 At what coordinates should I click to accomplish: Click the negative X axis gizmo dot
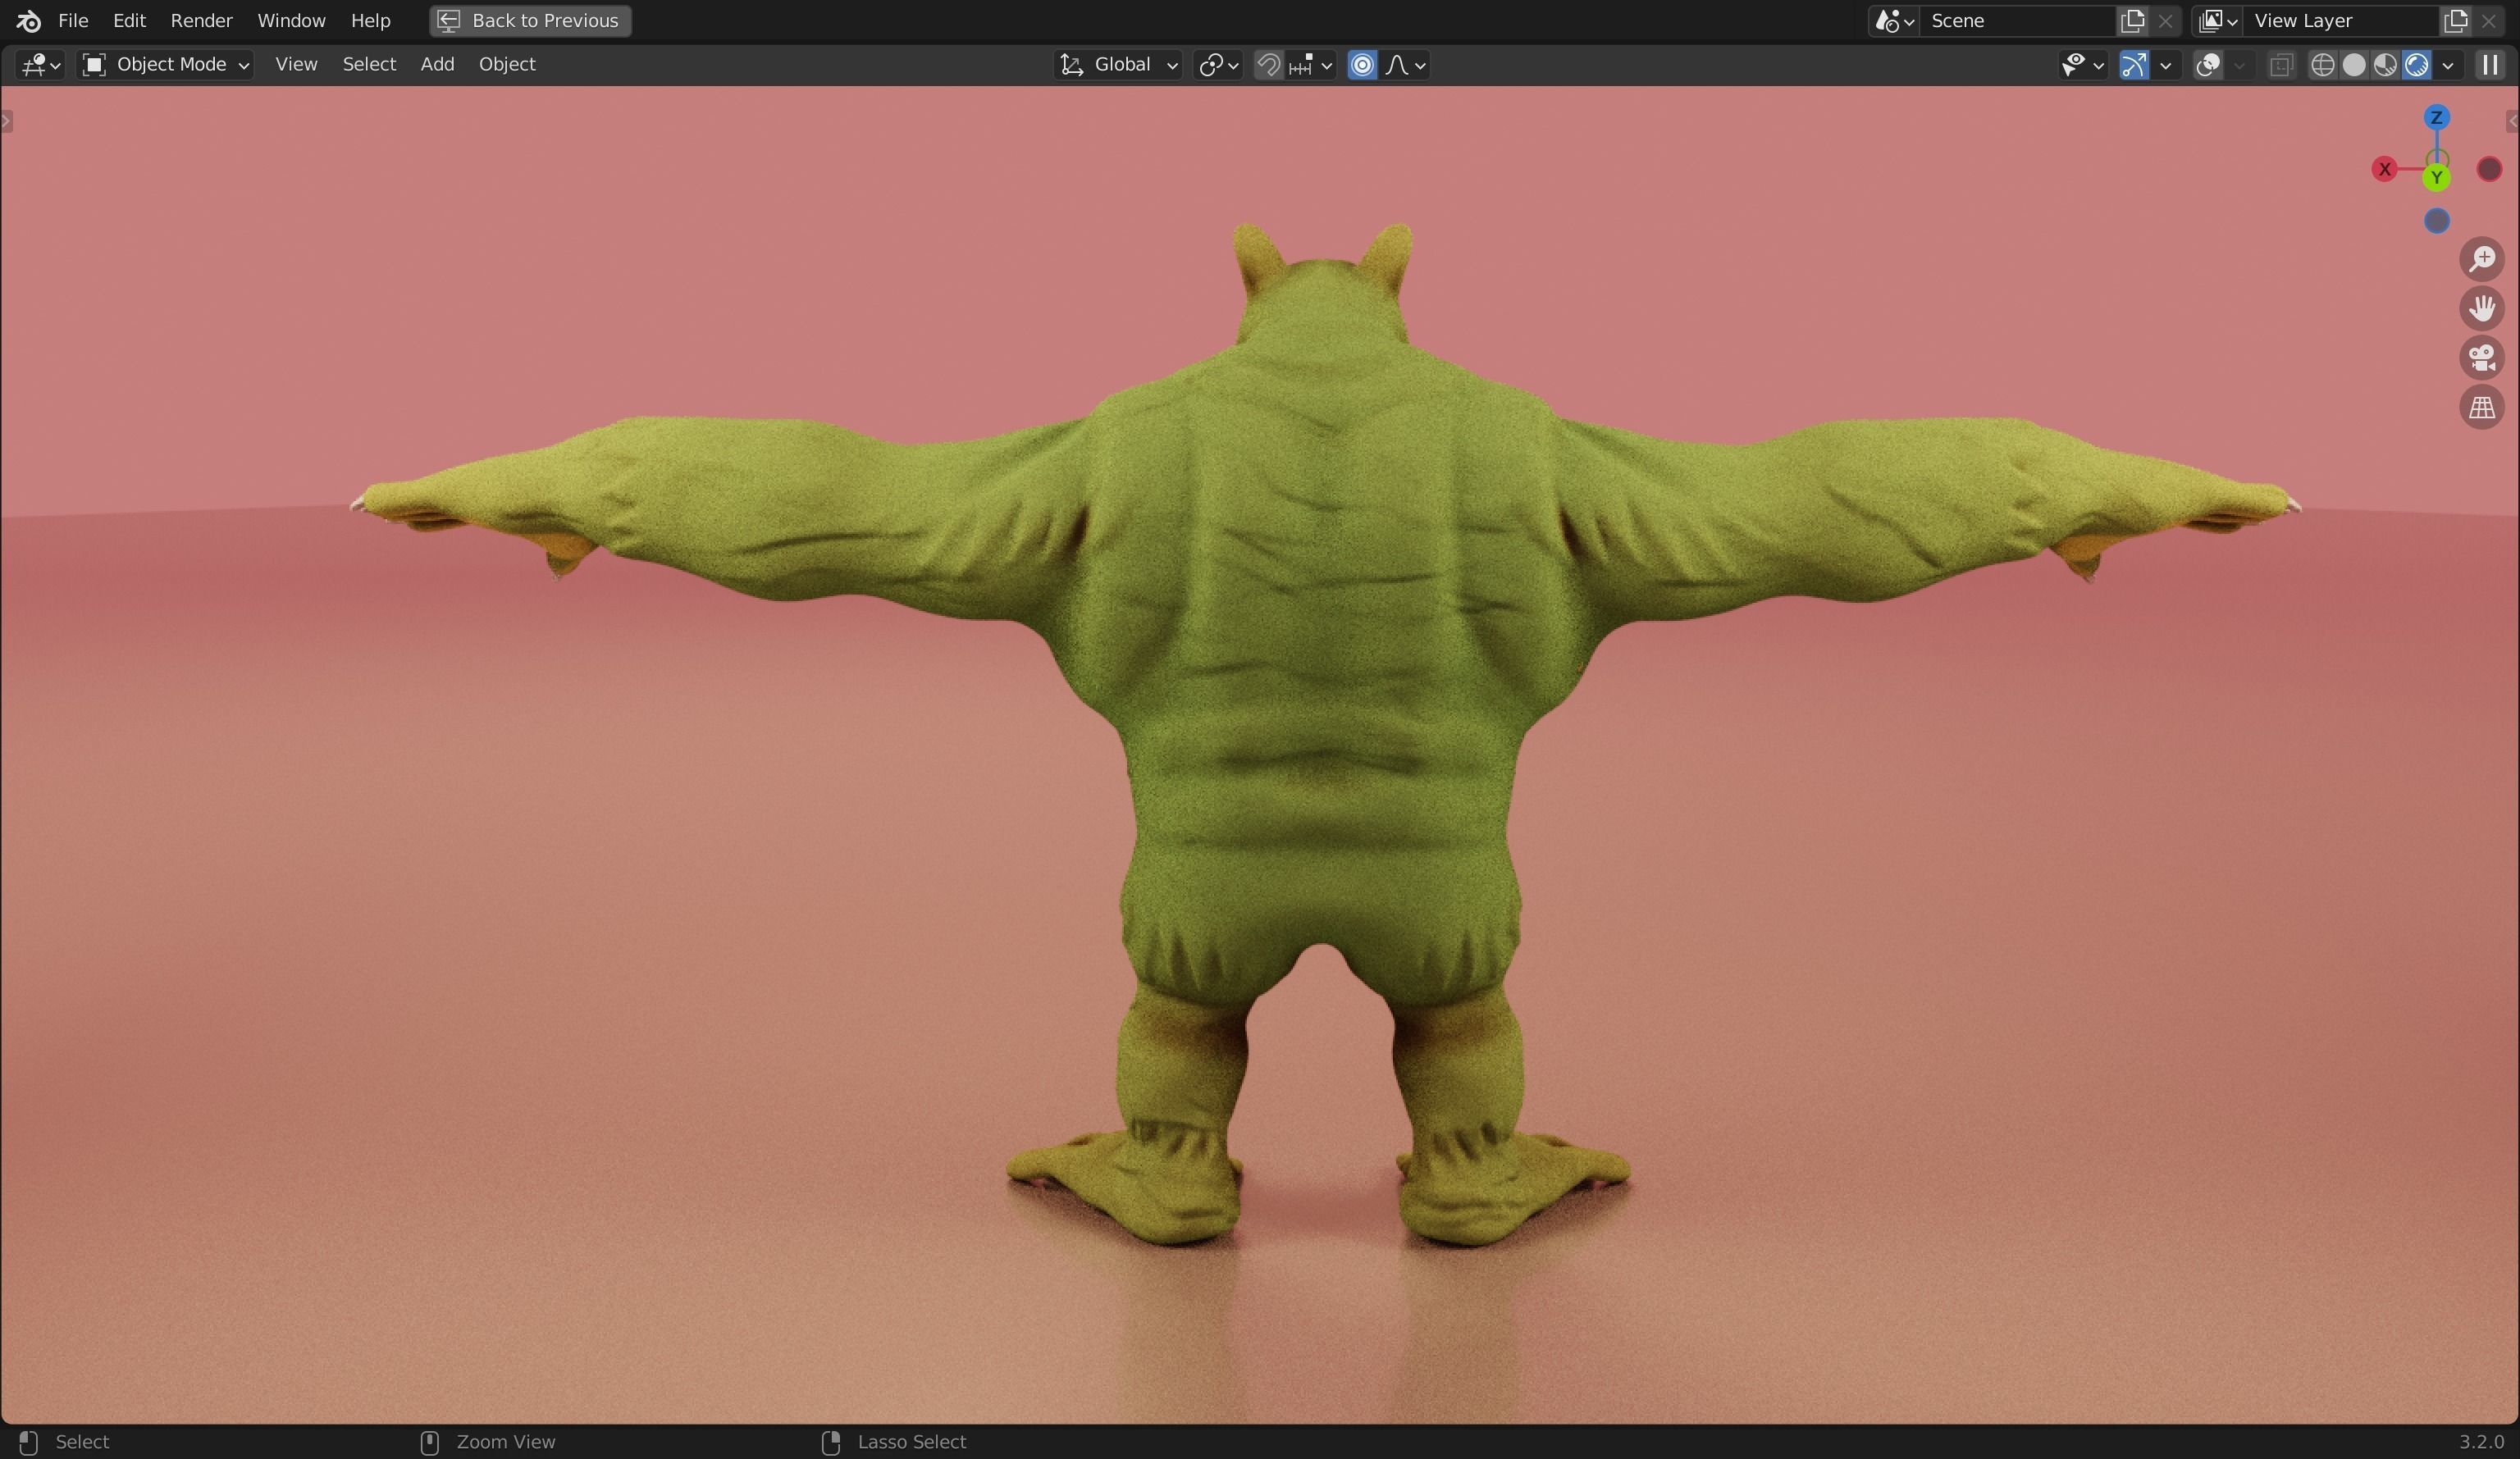(x=2489, y=169)
